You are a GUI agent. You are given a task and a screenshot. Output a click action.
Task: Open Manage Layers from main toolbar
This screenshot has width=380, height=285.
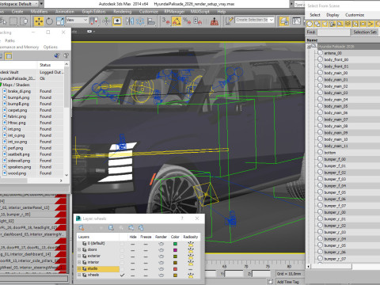click(x=284, y=21)
